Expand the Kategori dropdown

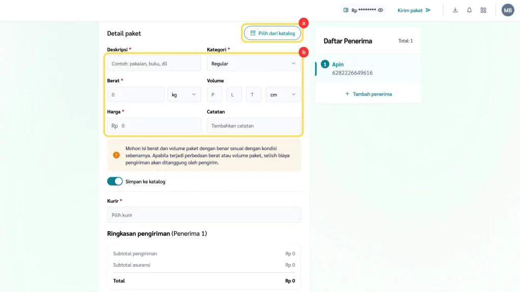click(x=254, y=64)
